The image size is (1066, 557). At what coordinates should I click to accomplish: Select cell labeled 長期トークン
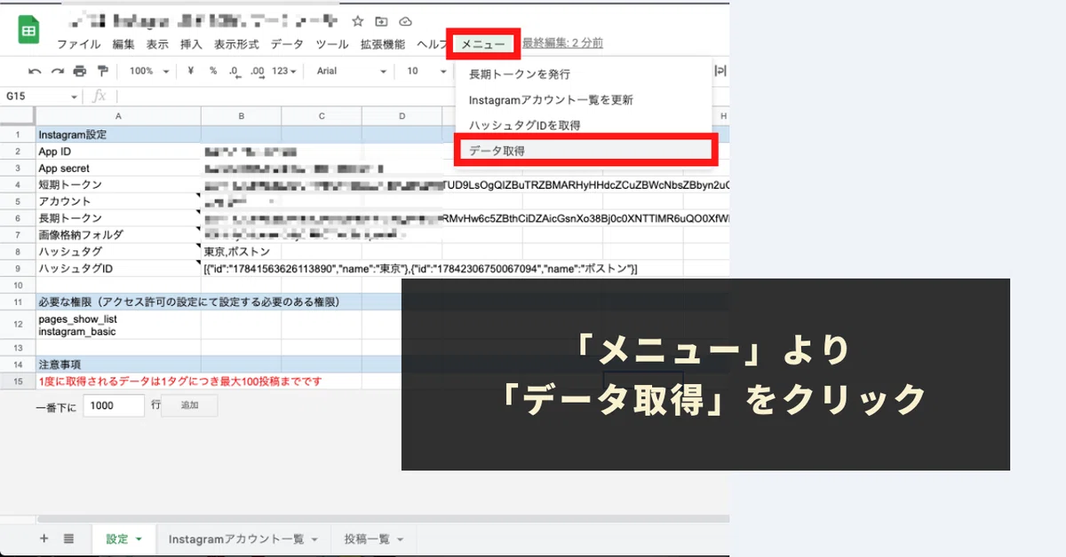click(x=118, y=218)
